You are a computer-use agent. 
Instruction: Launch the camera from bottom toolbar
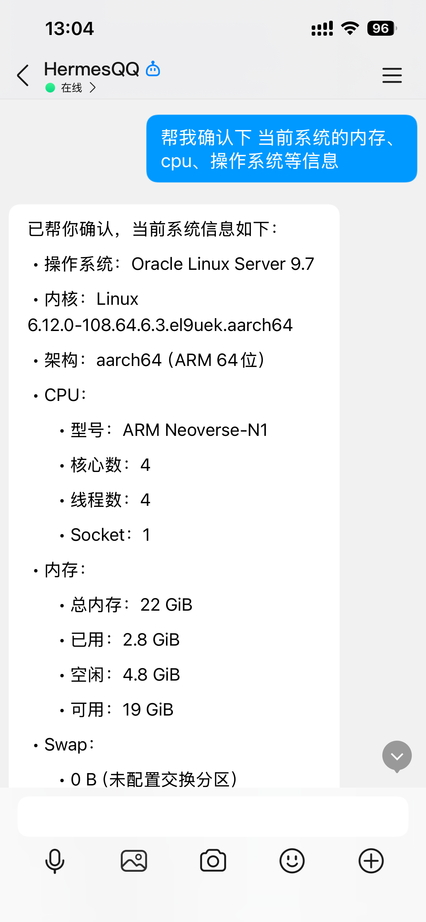click(213, 861)
